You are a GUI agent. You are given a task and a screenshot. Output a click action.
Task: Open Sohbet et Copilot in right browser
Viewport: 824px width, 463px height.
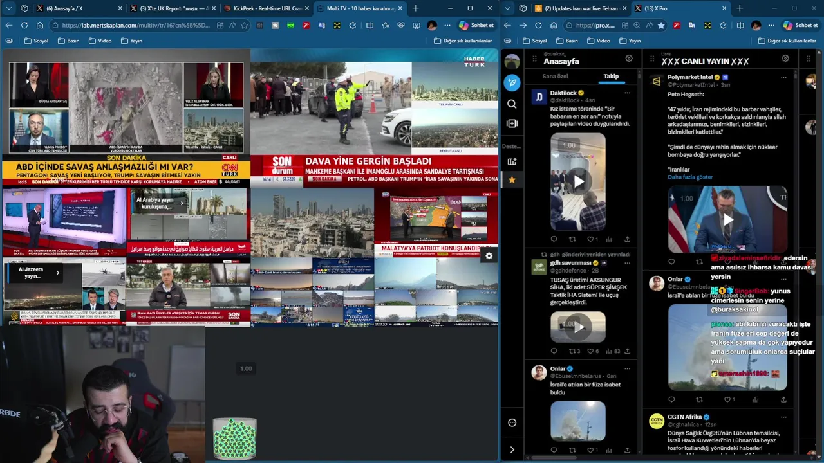pyautogui.click(x=800, y=25)
